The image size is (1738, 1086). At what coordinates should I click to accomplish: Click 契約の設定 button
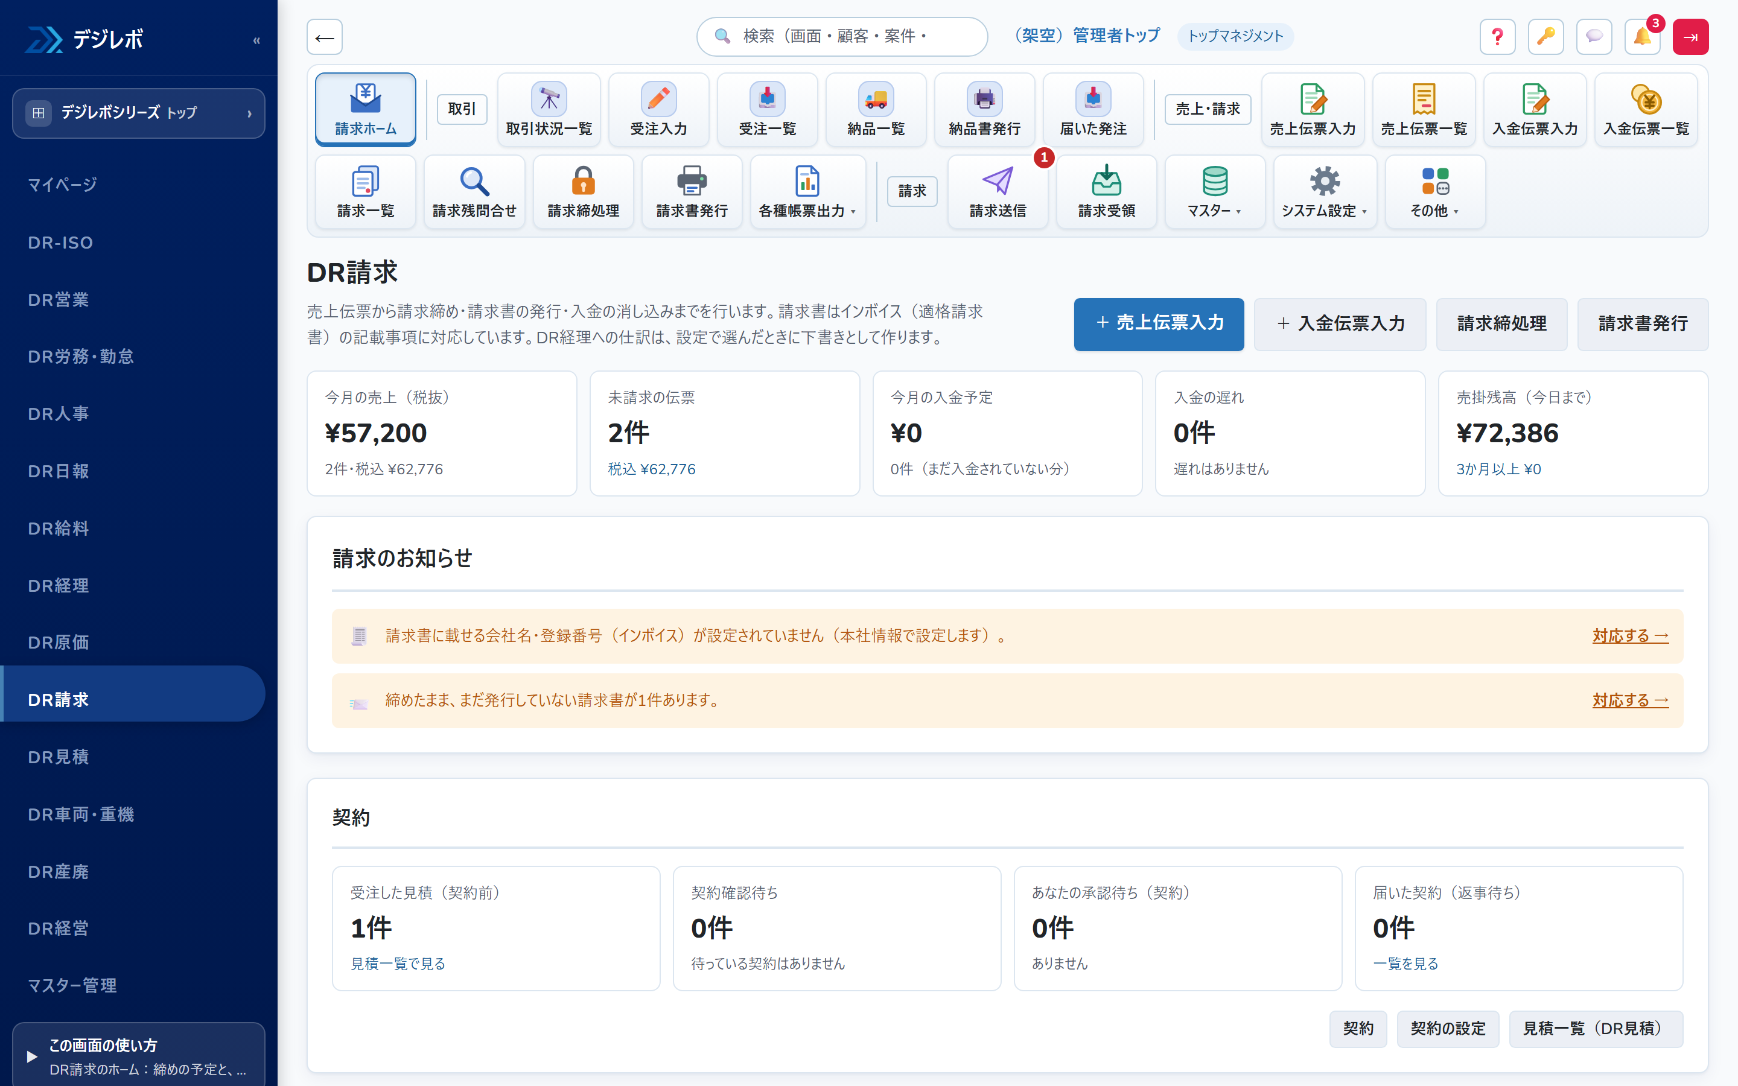[1447, 1029]
